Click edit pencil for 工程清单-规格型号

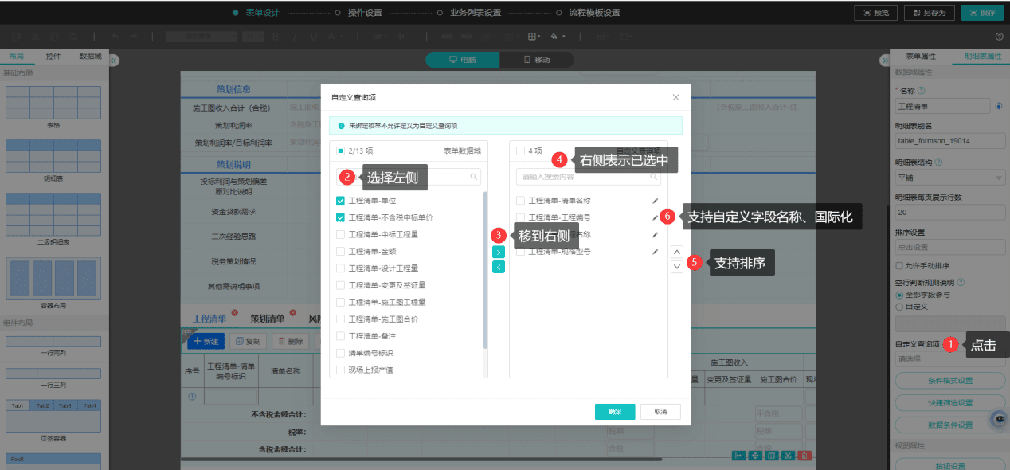656,251
